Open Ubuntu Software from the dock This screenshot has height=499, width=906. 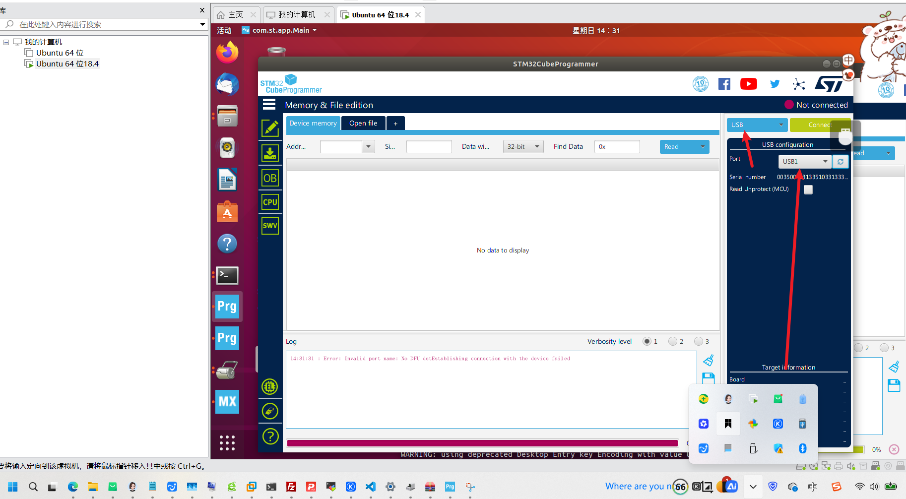(227, 212)
